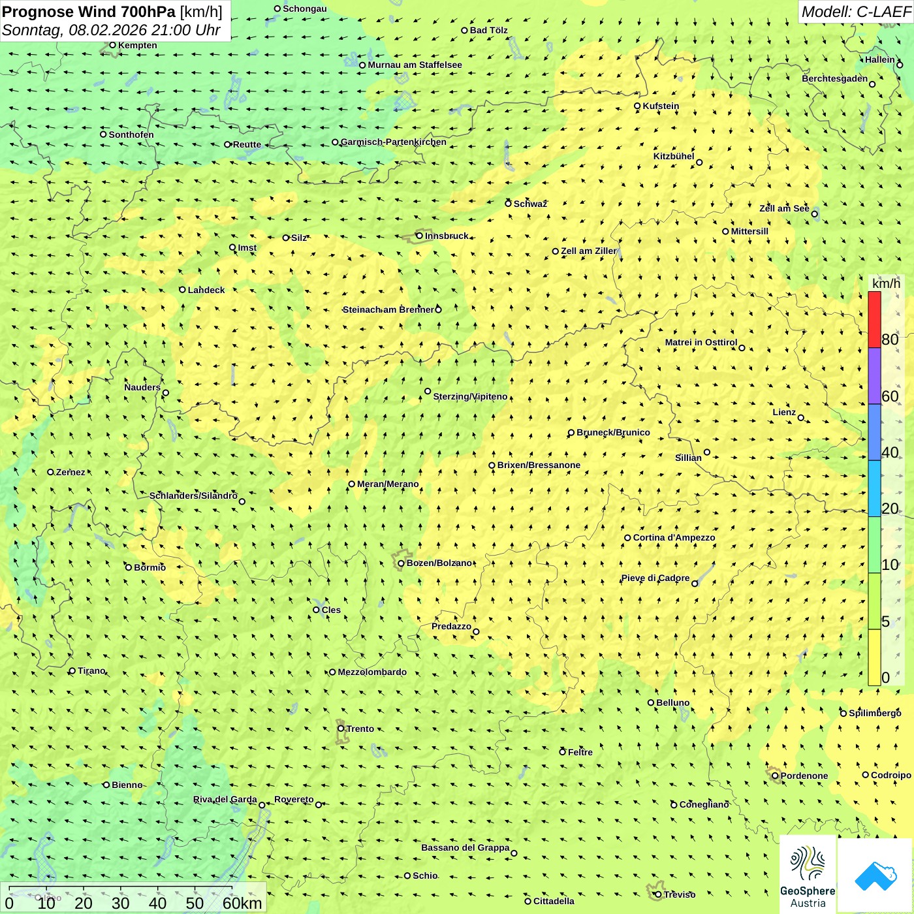This screenshot has width=914, height=914.
Task: Click the 'Pordenone' label
Action: pos(804,776)
